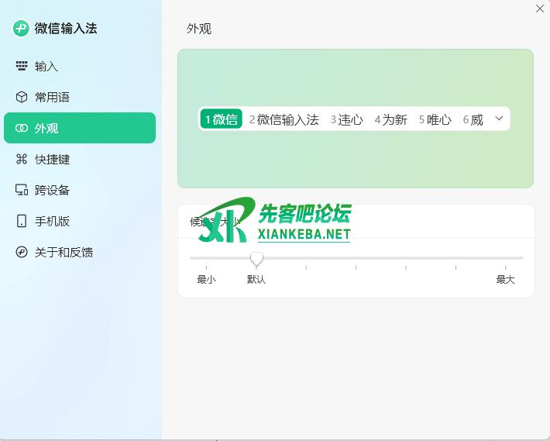Screen dimensions: 550x441
Task: Click the 外观 appearance toggle icon
Action: click(22, 129)
